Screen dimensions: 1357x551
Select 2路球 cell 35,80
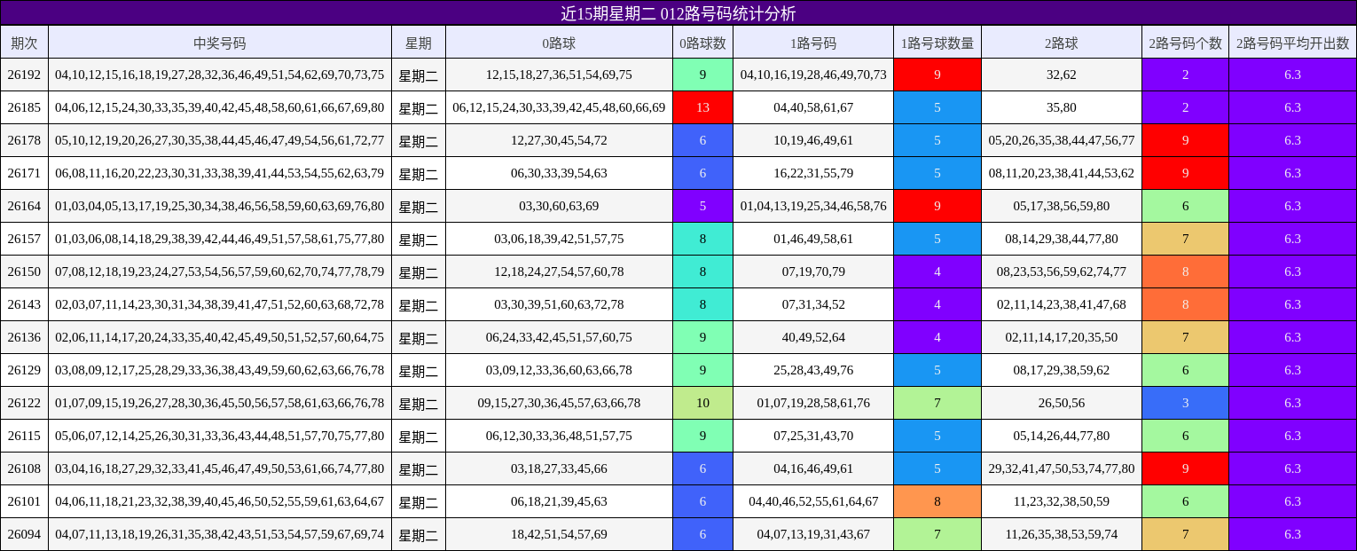point(1062,107)
